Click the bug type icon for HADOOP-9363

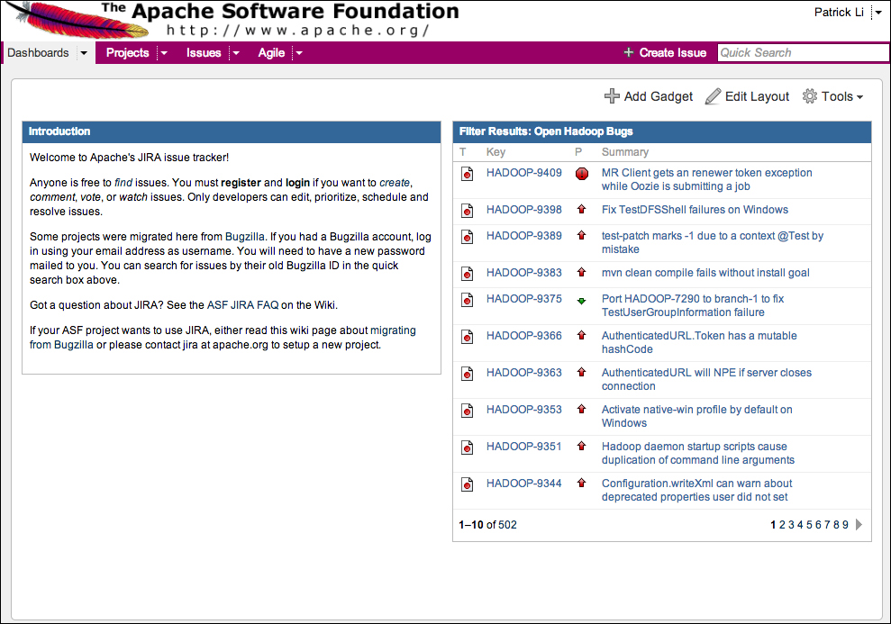click(x=467, y=374)
